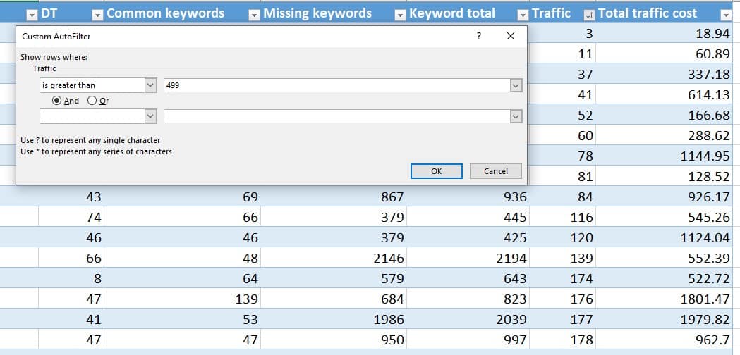Select cell with traffic cost 128.52
740x355 pixels.
[665, 176]
